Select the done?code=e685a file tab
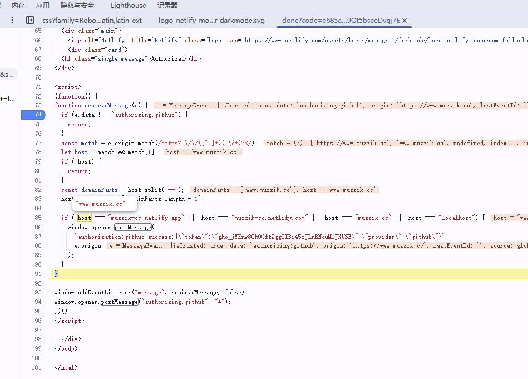Viewport: 528px width, 379px height. (341, 21)
